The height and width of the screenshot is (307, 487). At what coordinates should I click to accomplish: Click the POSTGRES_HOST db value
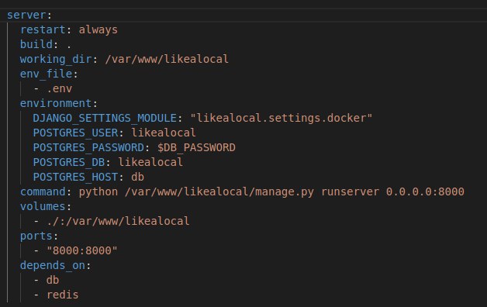pyautogui.click(x=137, y=177)
